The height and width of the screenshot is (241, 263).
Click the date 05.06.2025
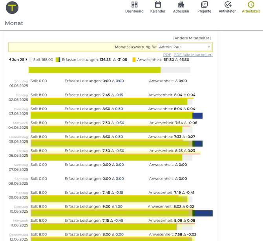18,142
